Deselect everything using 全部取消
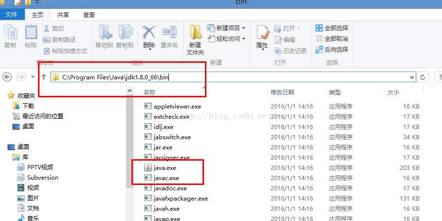The image size is (442, 221). (x=332, y=38)
